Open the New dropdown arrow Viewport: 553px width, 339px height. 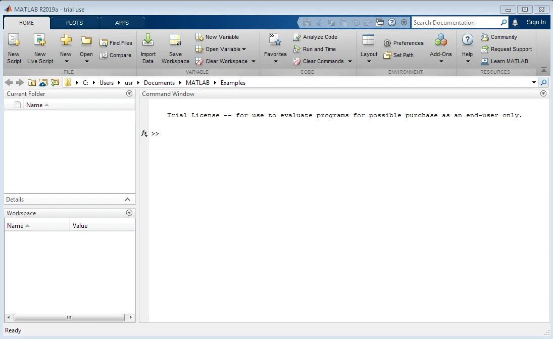click(66, 61)
